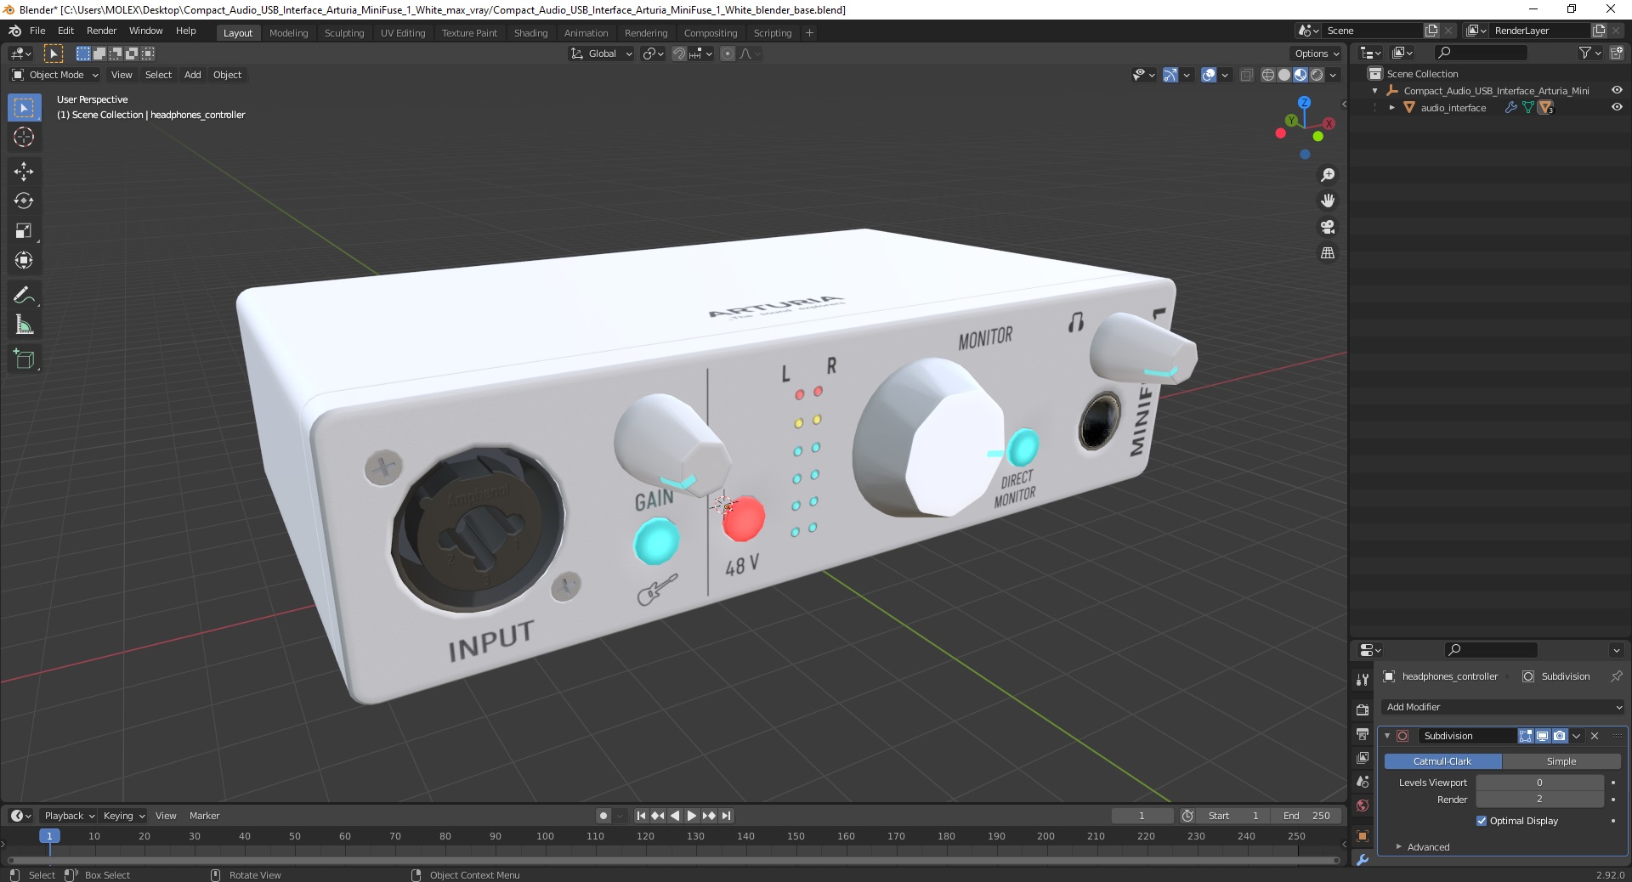Click End frame 250 field

coord(1307,816)
